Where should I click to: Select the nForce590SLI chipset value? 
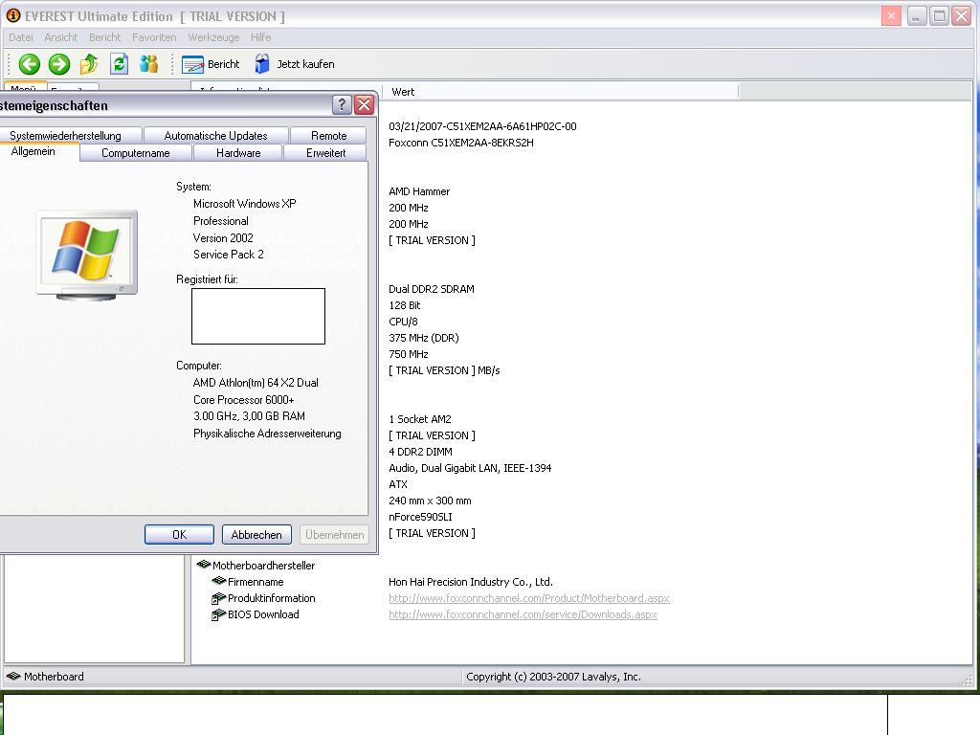click(x=421, y=516)
